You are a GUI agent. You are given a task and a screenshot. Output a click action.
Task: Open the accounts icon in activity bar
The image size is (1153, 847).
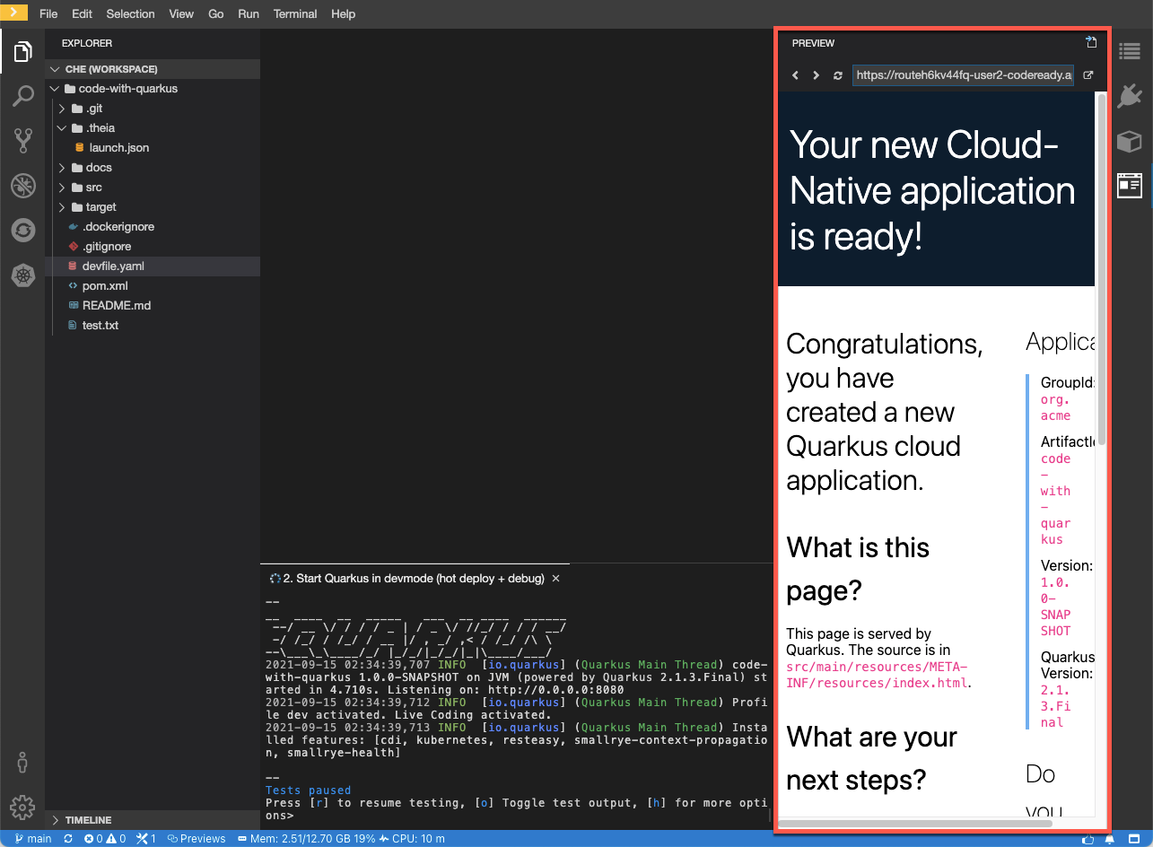coord(22,764)
